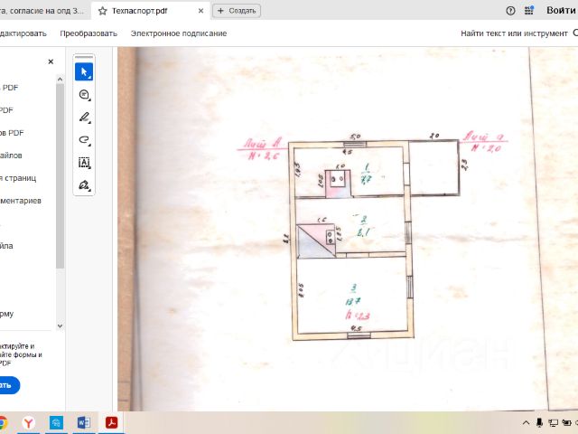Select the Highlight pen tool
Image resolution: width=578 pixels, height=434 pixels.
click(x=84, y=118)
